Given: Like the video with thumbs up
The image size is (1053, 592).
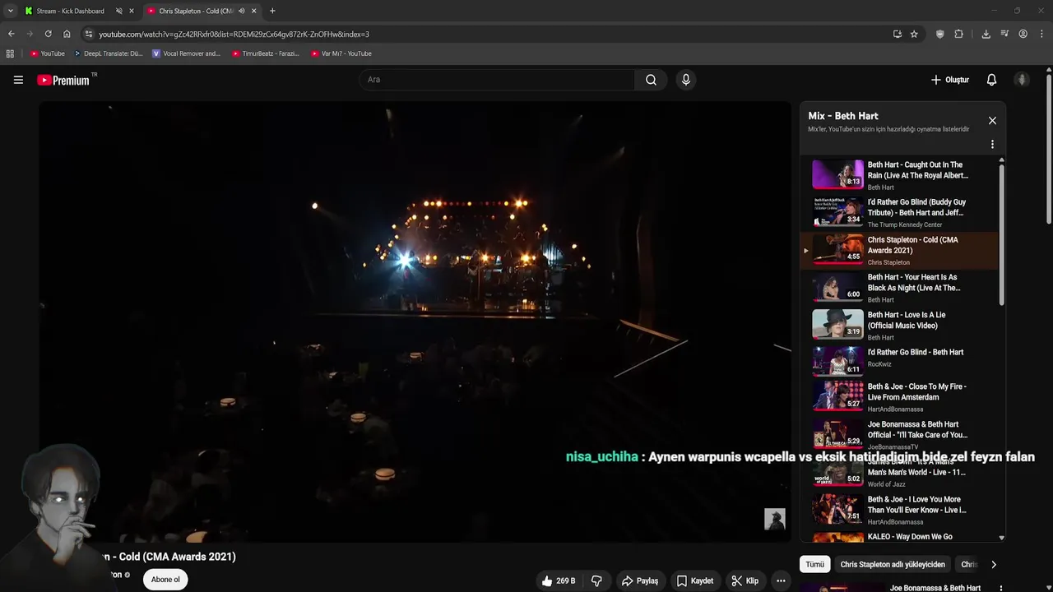Looking at the screenshot, I should coord(558,580).
